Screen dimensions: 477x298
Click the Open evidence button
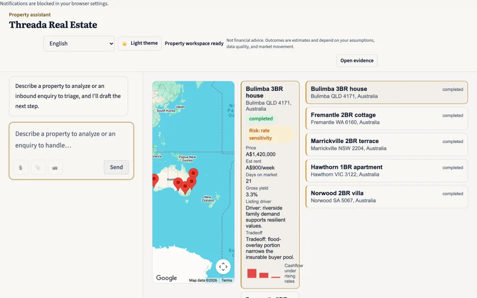tap(357, 61)
